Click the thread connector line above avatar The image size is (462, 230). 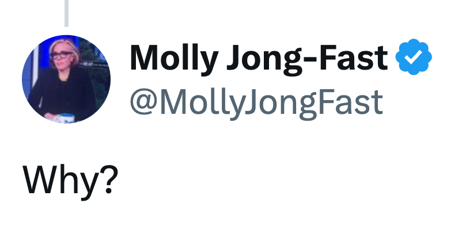(x=67, y=13)
